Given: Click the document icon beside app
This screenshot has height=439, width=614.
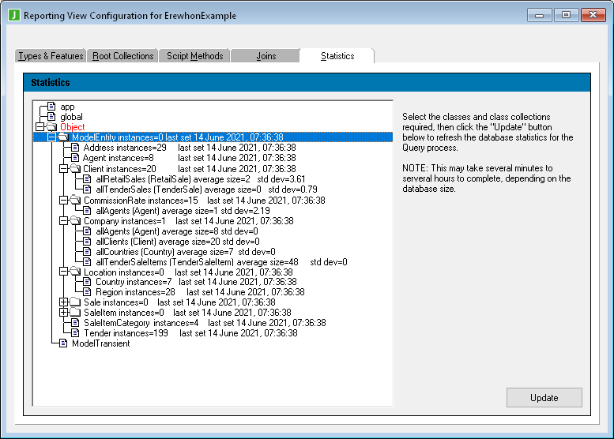Looking at the screenshot, I should click(x=51, y=107).
